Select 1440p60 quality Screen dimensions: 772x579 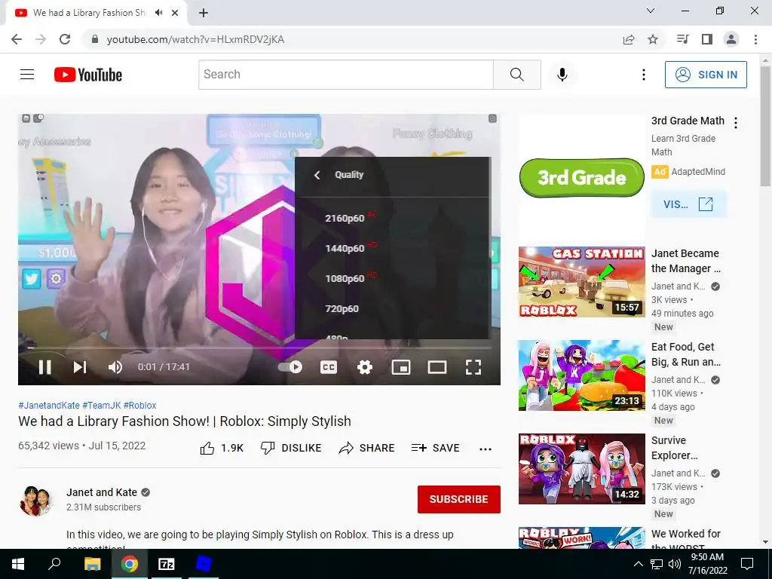click(392, 248)
